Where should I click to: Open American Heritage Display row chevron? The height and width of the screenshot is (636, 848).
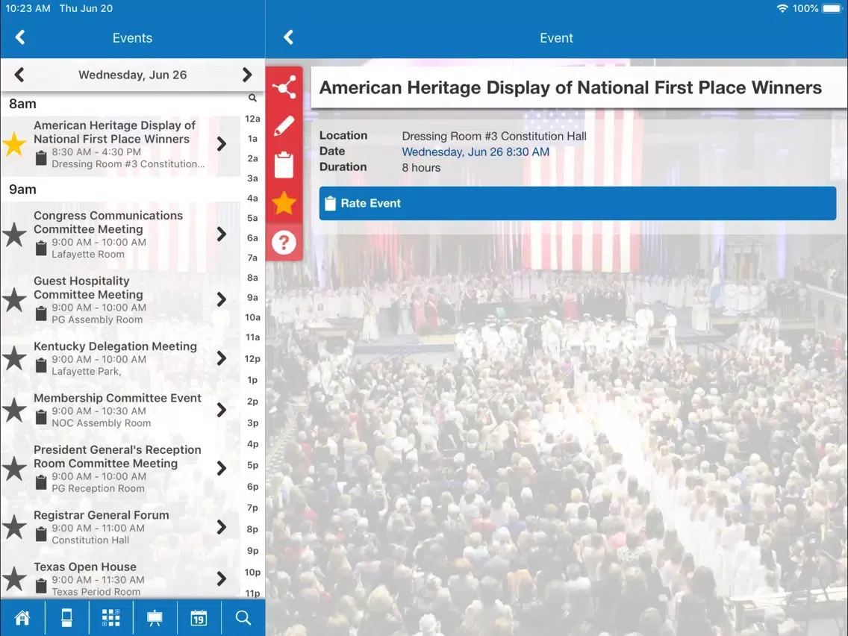[221, 144]
